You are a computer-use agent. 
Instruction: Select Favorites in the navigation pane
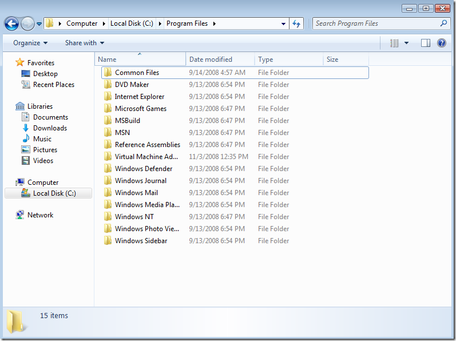(41, 63)
